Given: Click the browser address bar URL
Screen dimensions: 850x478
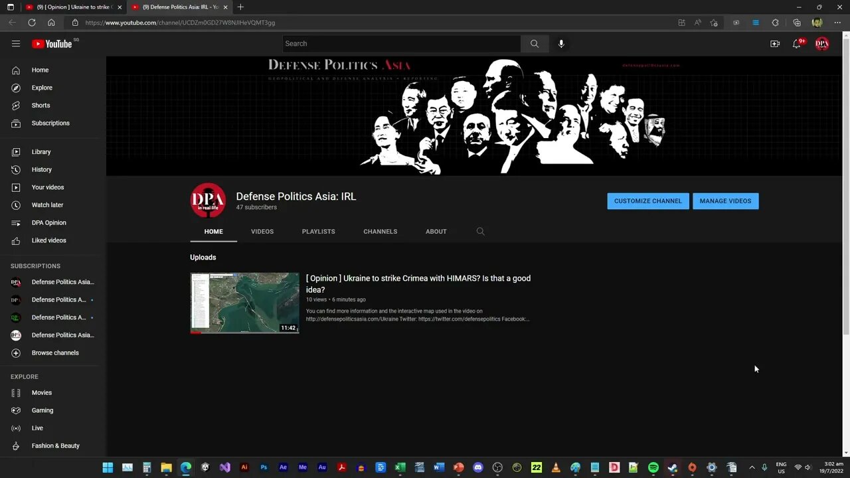Looking at the screenshot, I should click(180, 23).
